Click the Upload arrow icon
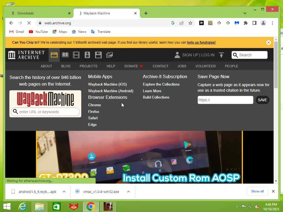The image size is (283, 212). pyautogui.click(x=221, y=55)
